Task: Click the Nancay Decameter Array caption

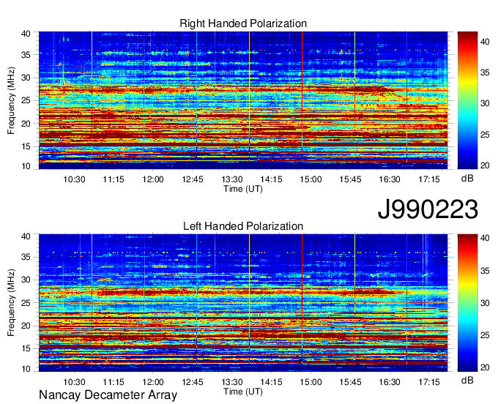Action: (108, 395)
